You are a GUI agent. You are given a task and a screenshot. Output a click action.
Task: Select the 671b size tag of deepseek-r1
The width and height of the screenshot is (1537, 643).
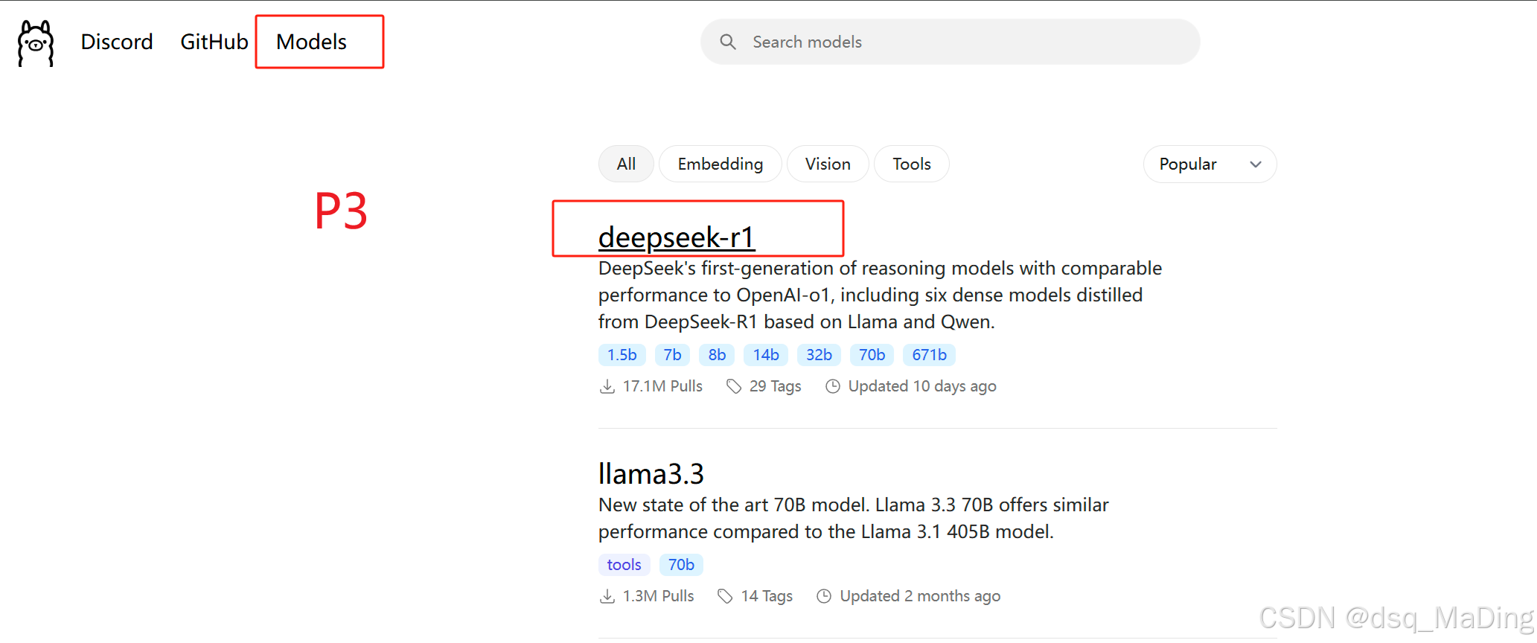click(929, 355)
